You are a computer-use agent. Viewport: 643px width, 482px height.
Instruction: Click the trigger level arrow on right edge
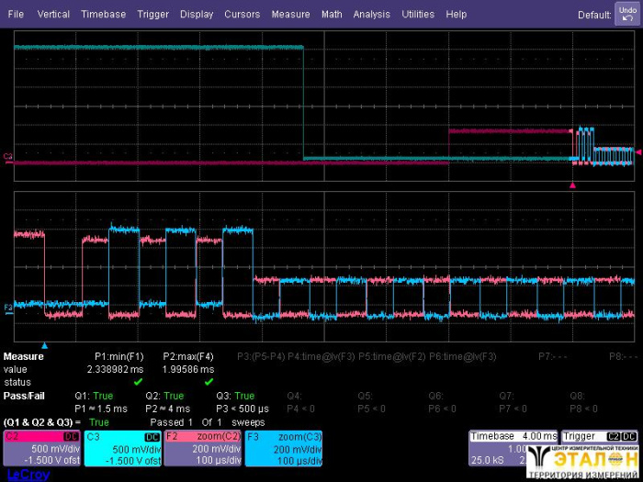click(638, 151)
